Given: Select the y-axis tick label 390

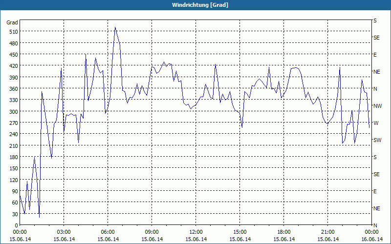Looking at the screenshot, I should 14,78.
